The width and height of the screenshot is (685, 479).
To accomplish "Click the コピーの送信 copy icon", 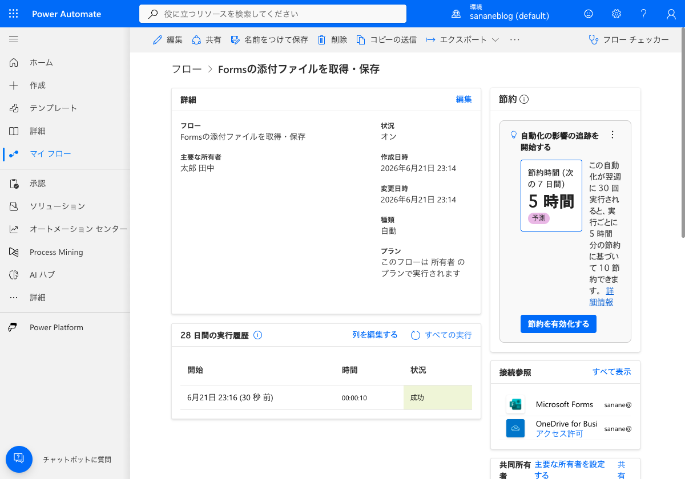I will coord(361,40).
